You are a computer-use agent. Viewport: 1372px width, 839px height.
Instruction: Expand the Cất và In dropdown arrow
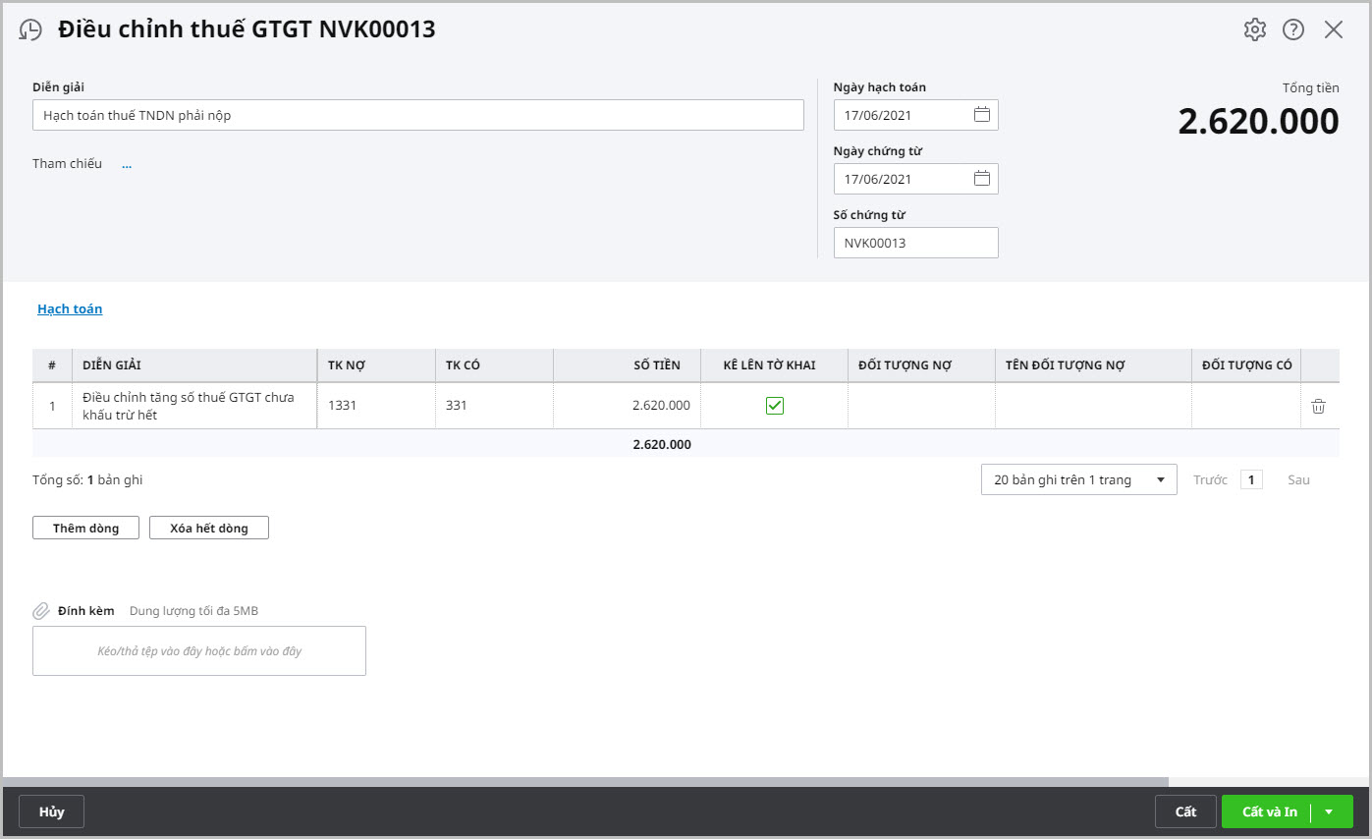pyautogui.click(x=1329, y=811)
